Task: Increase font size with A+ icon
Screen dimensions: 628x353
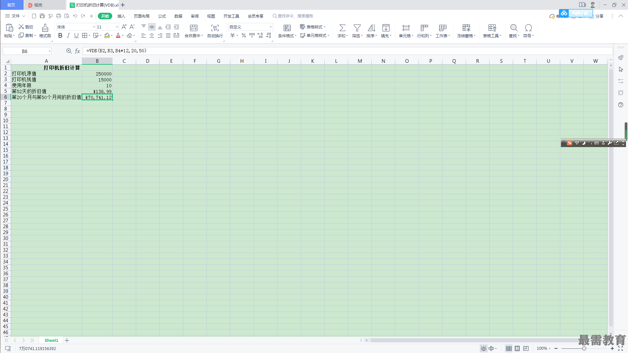Action: tap(124, 27)
